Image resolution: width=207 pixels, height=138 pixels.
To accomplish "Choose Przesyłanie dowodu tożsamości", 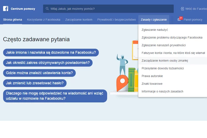I will pos(173,68).
